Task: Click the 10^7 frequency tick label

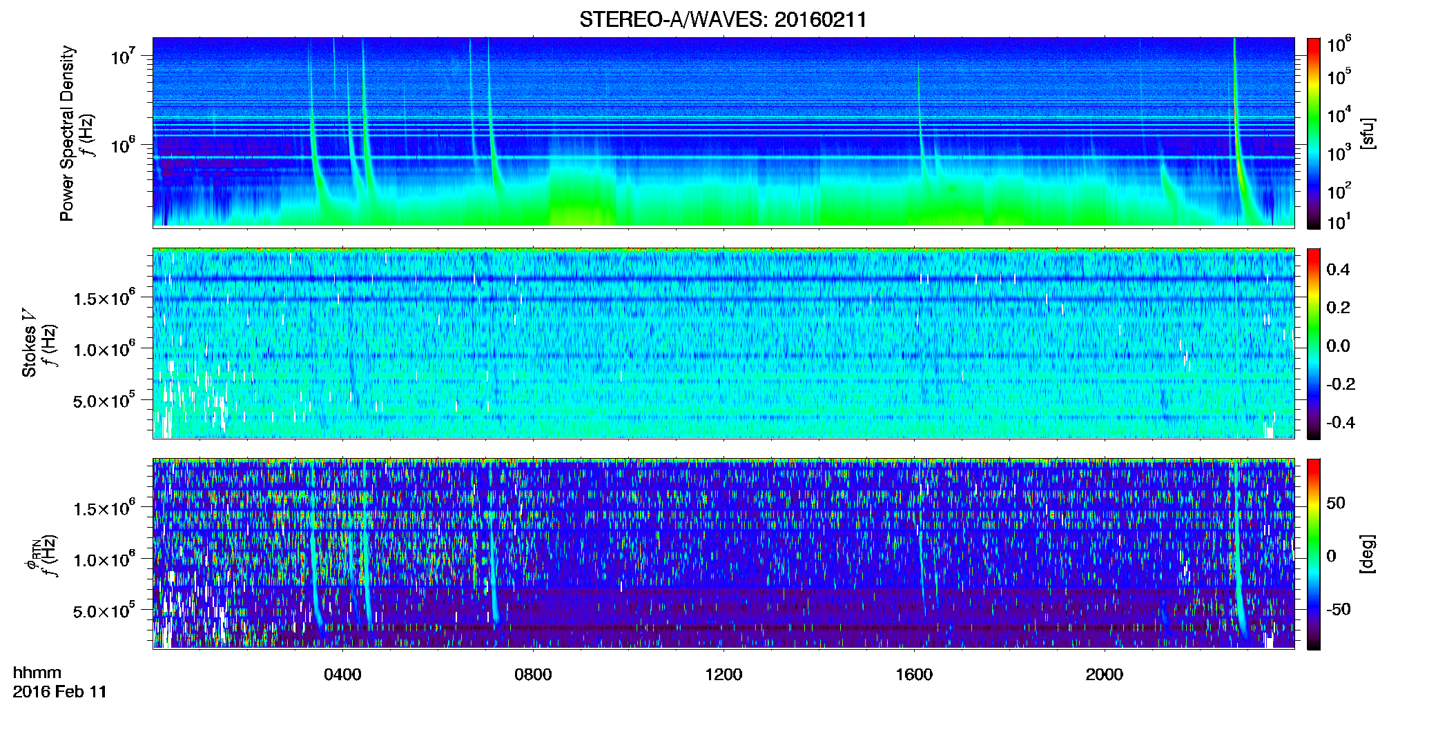Action: [x=123, y=56]
